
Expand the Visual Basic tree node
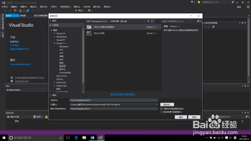(54, 37)
